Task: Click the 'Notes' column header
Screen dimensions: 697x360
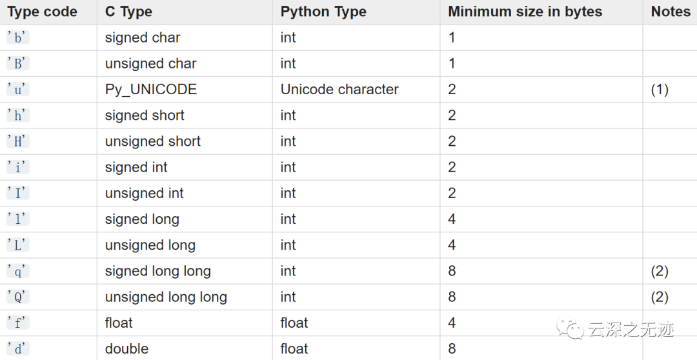Action: click(671, 12)
